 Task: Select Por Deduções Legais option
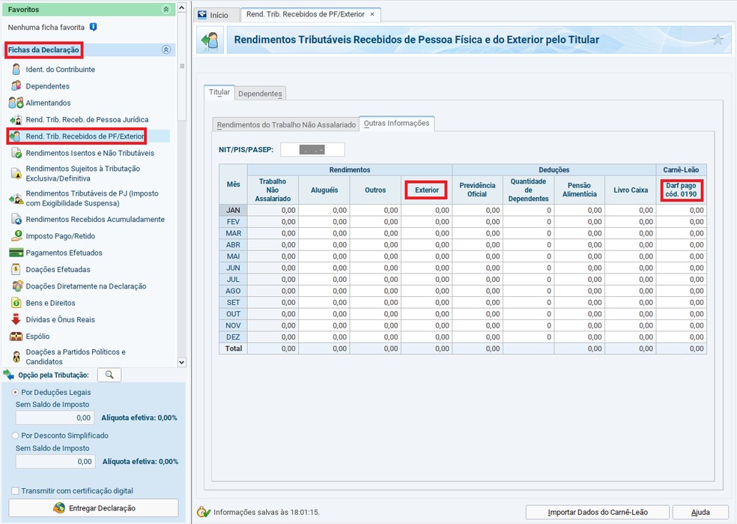coord(15,392)
